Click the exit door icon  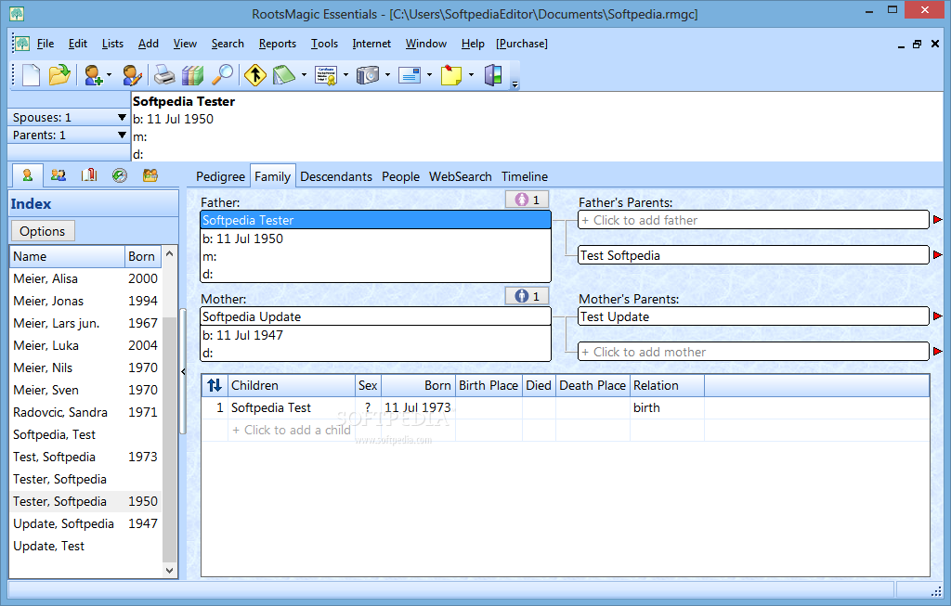[x=493, y=75]
